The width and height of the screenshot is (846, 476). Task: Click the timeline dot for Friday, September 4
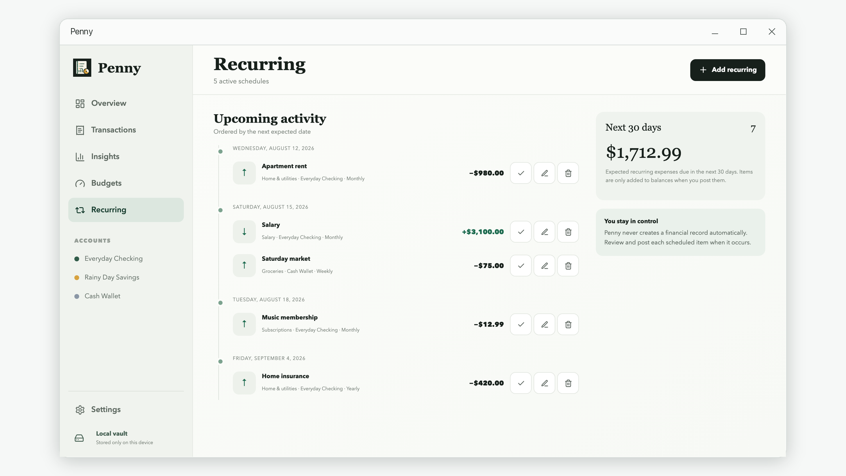click(x=220, y=362)
